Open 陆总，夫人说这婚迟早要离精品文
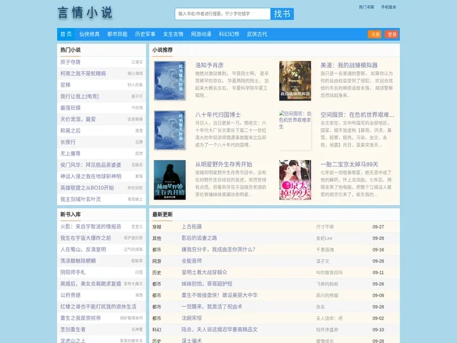This screenshot has width=457, height=343. pos(220,329)
